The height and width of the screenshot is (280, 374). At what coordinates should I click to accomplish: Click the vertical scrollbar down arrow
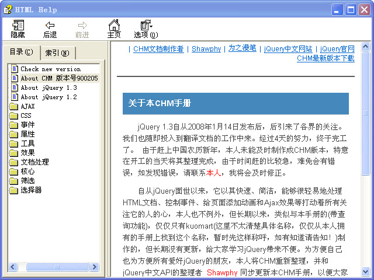coord(365,271)
